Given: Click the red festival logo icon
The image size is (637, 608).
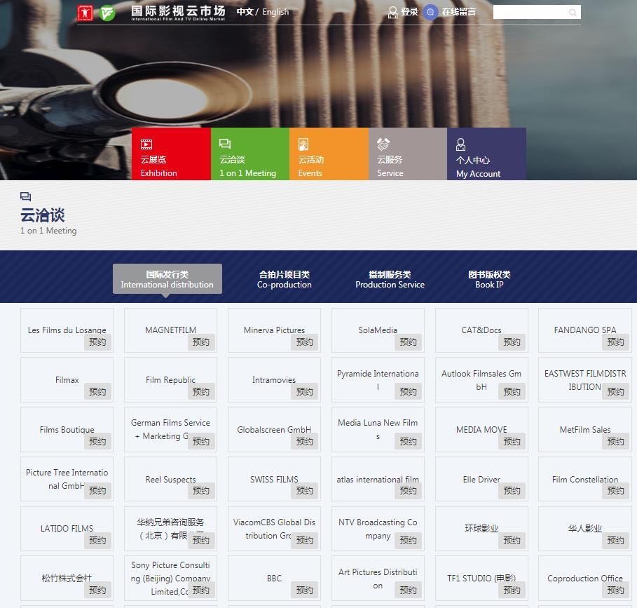Looking at the screenshot, I should pos(85,13).
